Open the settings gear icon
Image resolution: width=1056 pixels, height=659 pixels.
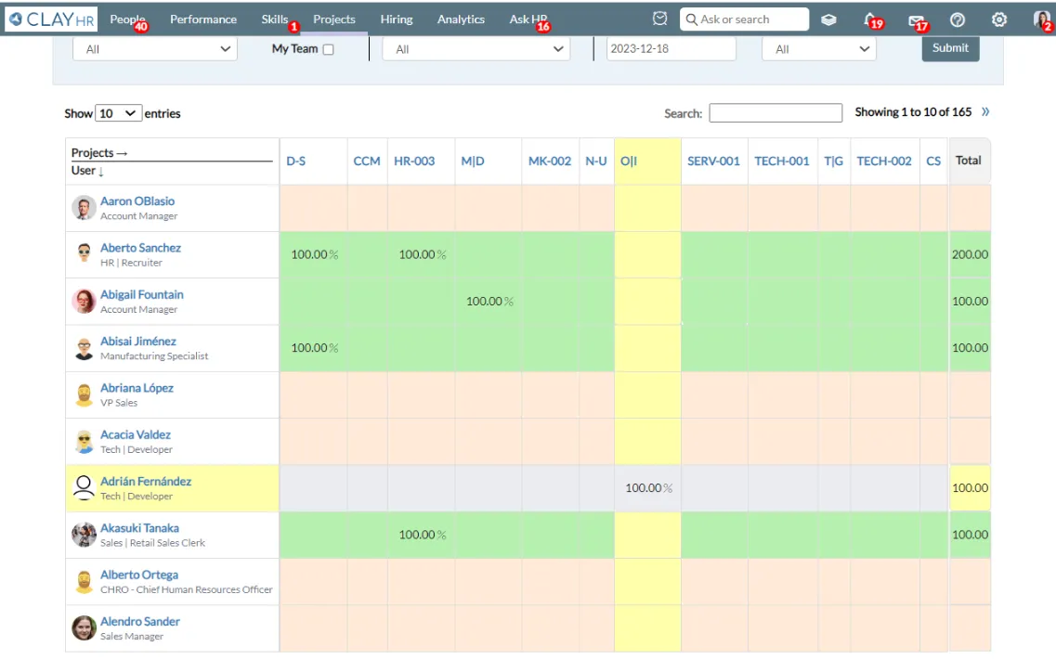point(999,19)
